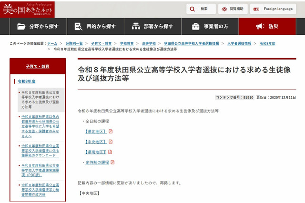Open 学校教育 breadcrumb link

pyautogui.click(x=127, y=43)
